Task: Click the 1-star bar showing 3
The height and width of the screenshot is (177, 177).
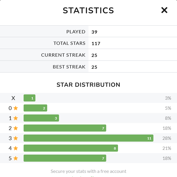Action: click(x=41, y=118)
